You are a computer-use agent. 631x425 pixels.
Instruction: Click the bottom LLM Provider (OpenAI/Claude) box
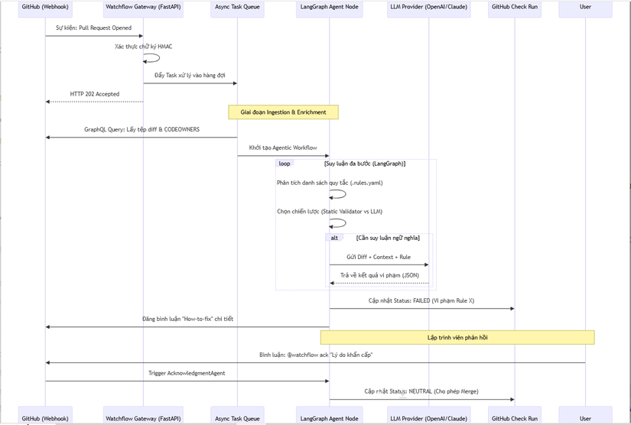click(x=428, y=415)
